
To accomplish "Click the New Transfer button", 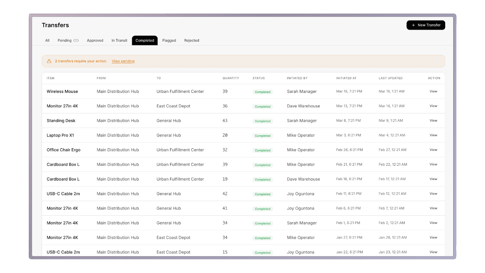I will click(x=426, y=25).
